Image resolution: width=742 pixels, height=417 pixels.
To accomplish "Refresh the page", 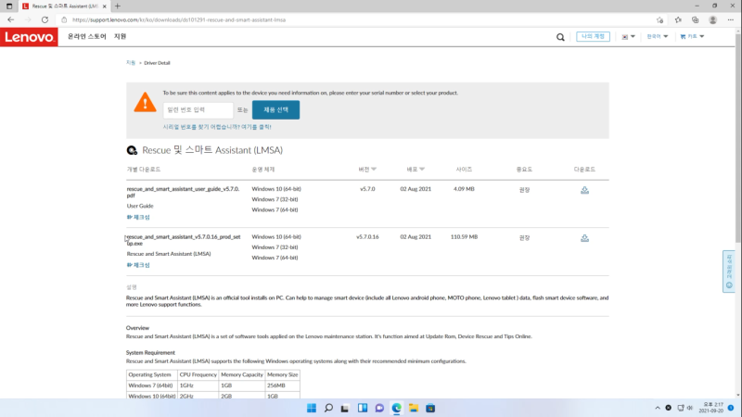I will [x=45, y=19].
